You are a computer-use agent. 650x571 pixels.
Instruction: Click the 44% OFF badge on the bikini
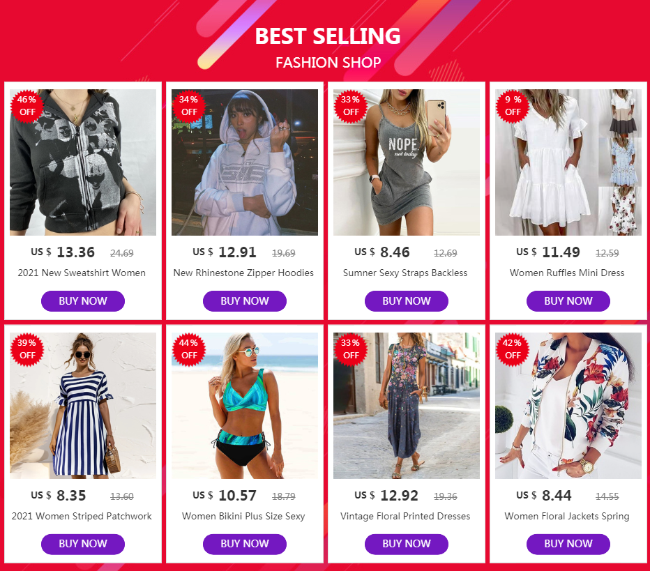coord(188,349)
